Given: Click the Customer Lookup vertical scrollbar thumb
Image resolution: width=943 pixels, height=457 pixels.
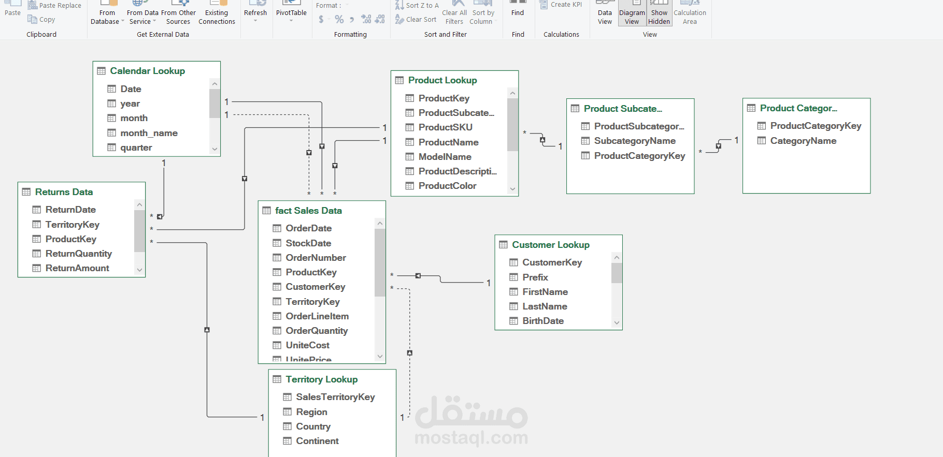Looking at the screenshot, I should tap(617, 273).
